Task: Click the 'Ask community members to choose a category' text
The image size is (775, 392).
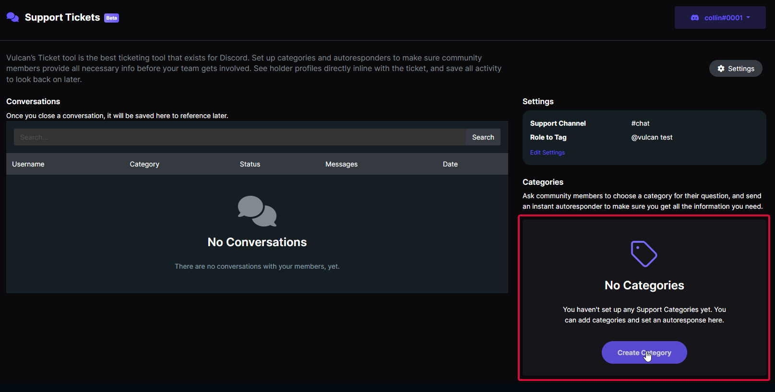Action: pyautogui.click(x=643, y=201)
